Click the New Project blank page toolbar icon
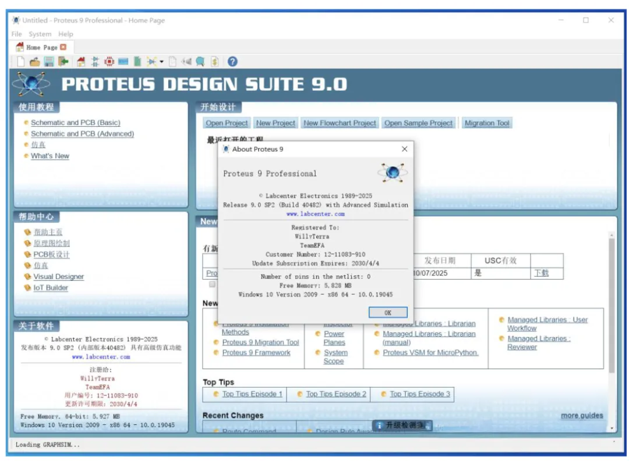 pos(21,61)
